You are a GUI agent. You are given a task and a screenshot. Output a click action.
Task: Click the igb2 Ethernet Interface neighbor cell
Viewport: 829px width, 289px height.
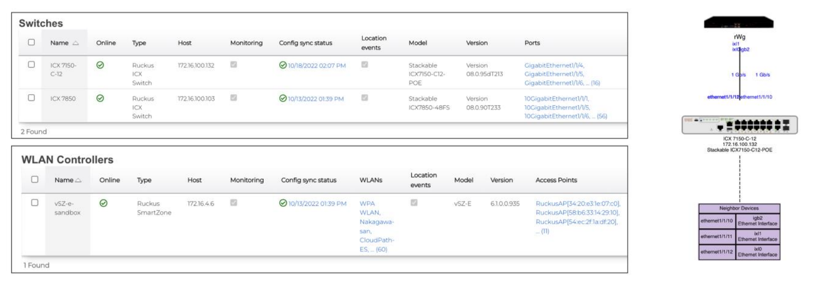[x=757, y=221]
